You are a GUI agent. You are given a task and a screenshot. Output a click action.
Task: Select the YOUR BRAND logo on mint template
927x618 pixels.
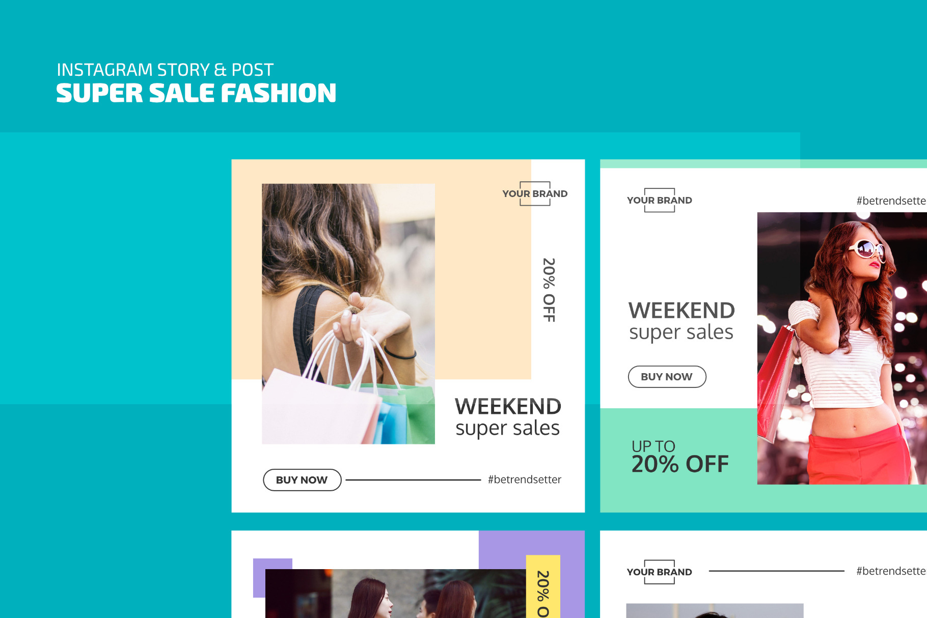tap(660, 200)
